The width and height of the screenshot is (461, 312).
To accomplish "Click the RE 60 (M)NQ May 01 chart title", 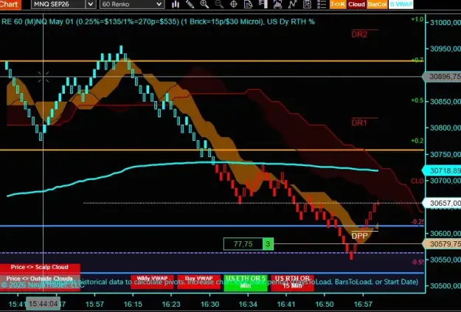I will coord(158,22).
